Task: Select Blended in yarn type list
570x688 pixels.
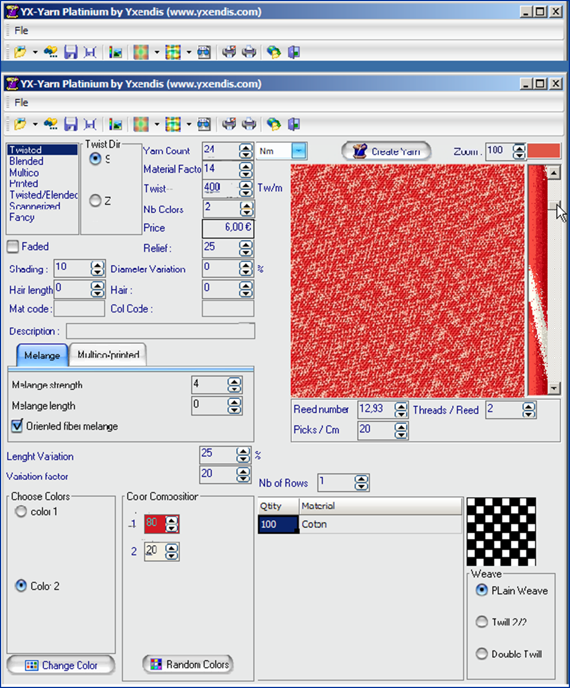Action: (x=26, y=162)
